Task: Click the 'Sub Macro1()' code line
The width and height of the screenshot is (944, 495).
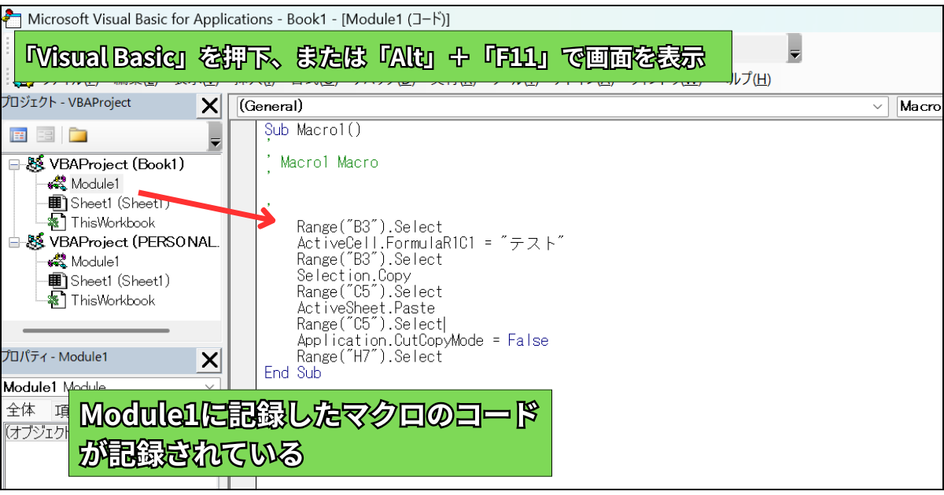Action: coord(312,130)
